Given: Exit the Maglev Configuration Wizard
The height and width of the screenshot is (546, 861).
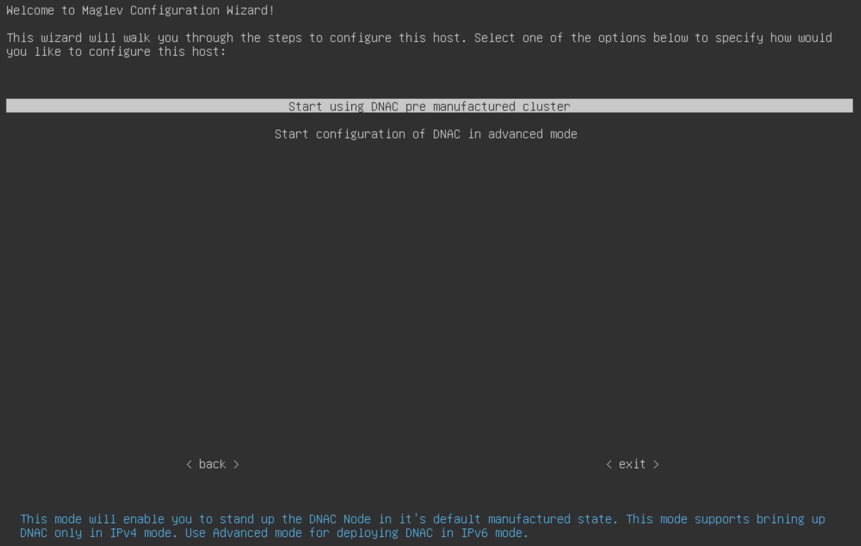Looking at the screenshot, I should 633,465.
